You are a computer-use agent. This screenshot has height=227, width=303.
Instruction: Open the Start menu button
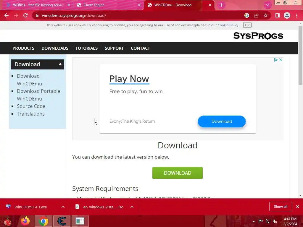8,221
